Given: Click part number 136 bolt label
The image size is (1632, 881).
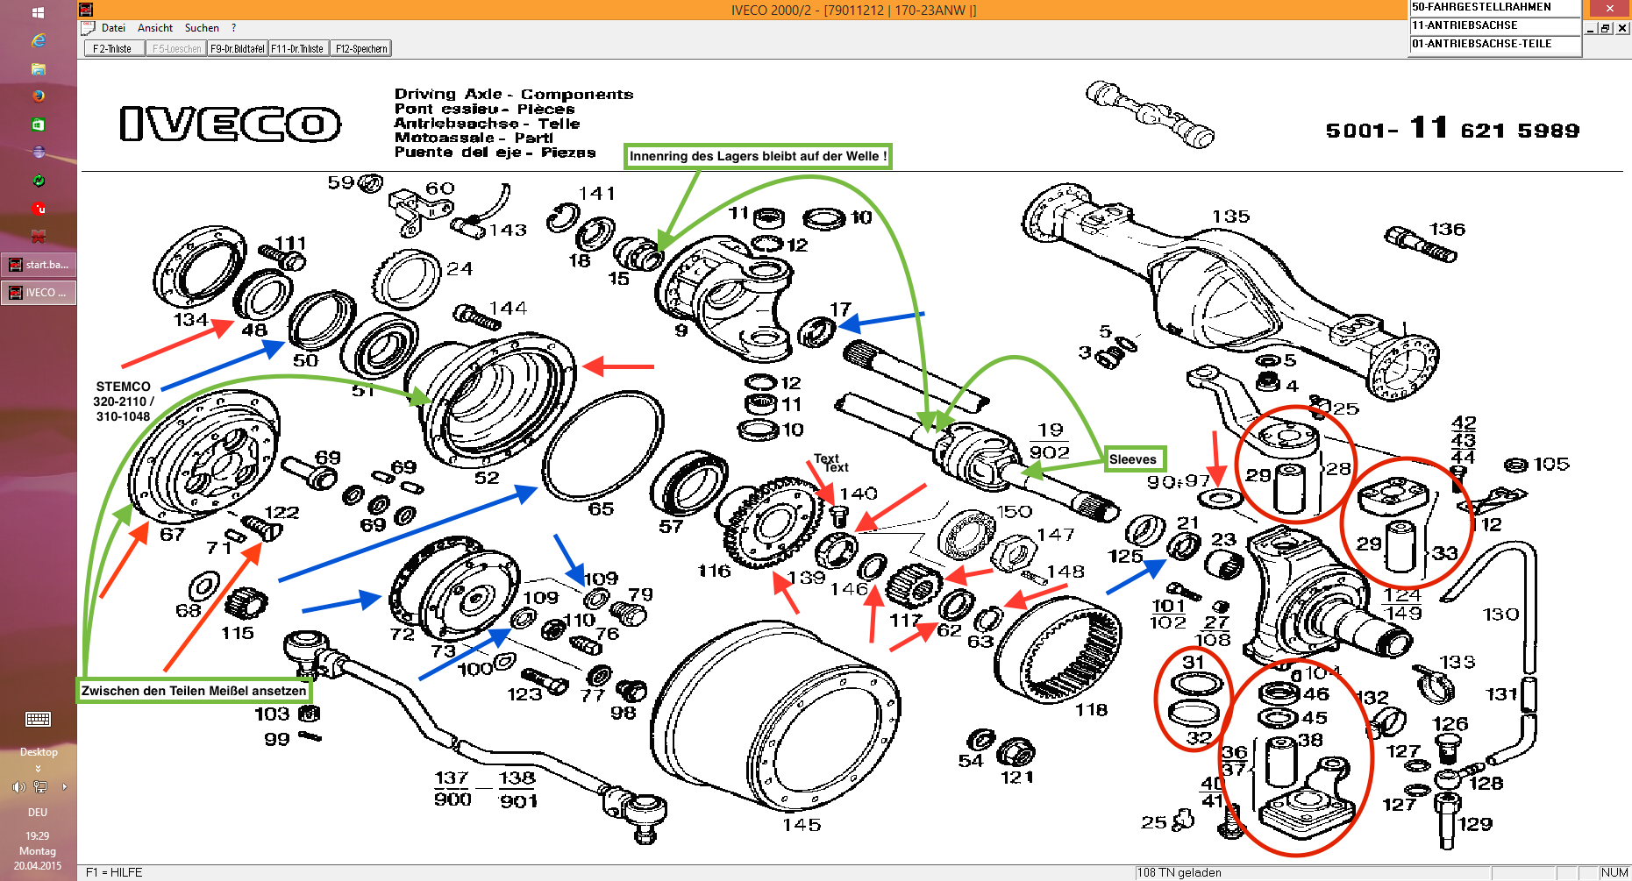Looking at the screenshot, I should click(x=1447, y=229).
